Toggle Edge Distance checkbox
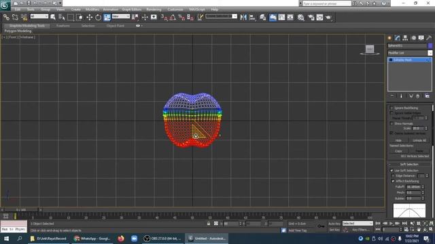The width and height of the screenshot is (435, 244). point(393,176)
